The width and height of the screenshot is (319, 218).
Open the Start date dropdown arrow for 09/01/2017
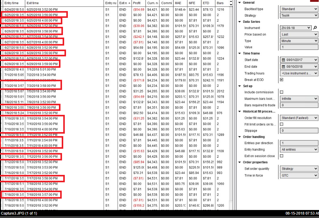[x=316, y=60]
